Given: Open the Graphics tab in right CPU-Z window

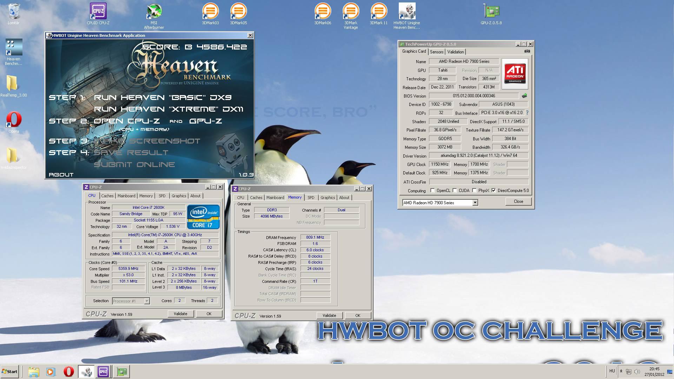Looking at the screenshot, I should coord(328,198).
